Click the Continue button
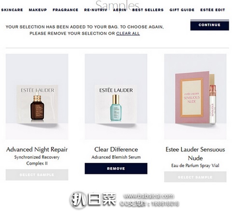Screen dimensions: 235x211 pyautogui.click(x=209, y=25)
